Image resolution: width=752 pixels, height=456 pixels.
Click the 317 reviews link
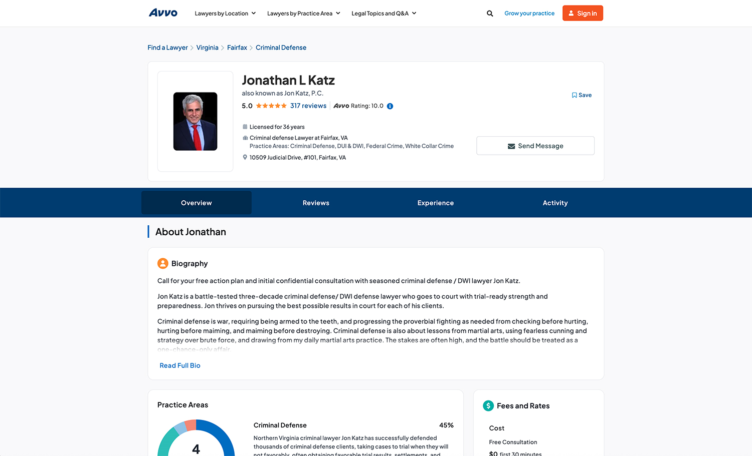(x=308, y=106)
